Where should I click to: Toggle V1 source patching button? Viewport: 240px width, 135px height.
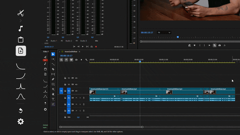click(x=61, y=91)
